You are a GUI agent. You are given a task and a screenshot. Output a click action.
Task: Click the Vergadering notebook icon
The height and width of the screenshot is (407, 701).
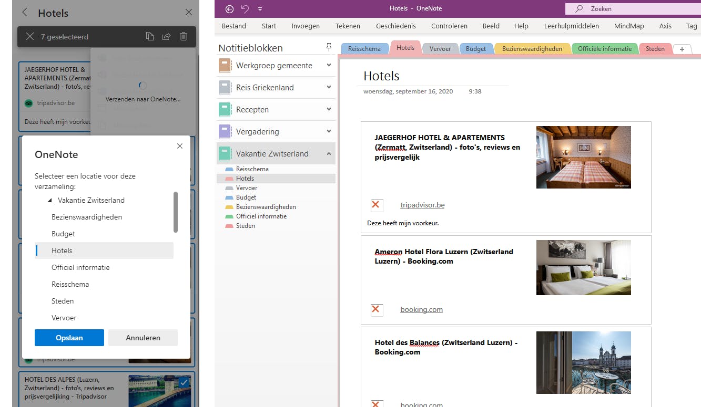[x=225, y=132]
